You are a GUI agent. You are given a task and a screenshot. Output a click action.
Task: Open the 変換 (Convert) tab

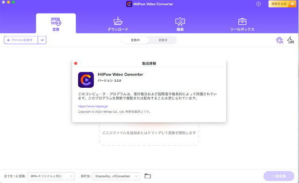coord(56,23)
